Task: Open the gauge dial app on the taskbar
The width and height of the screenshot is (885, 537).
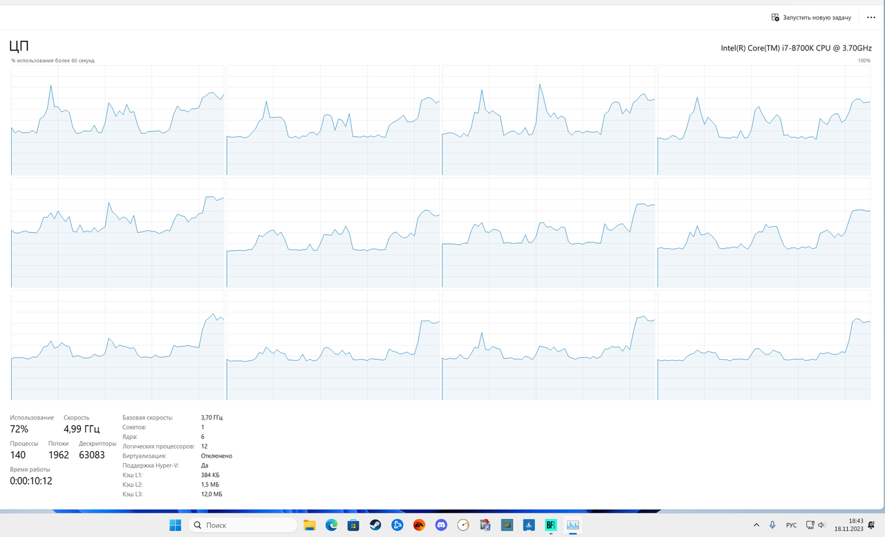Action: [463, 525]
